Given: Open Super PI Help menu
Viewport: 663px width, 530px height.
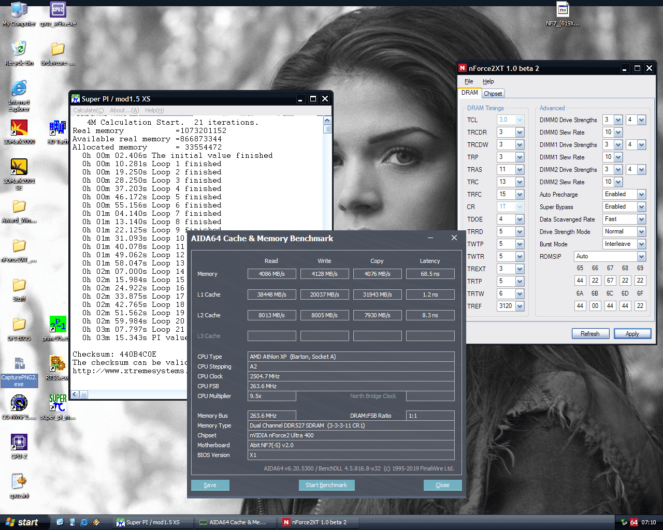Looking at the screenshot, I should 154,110.
